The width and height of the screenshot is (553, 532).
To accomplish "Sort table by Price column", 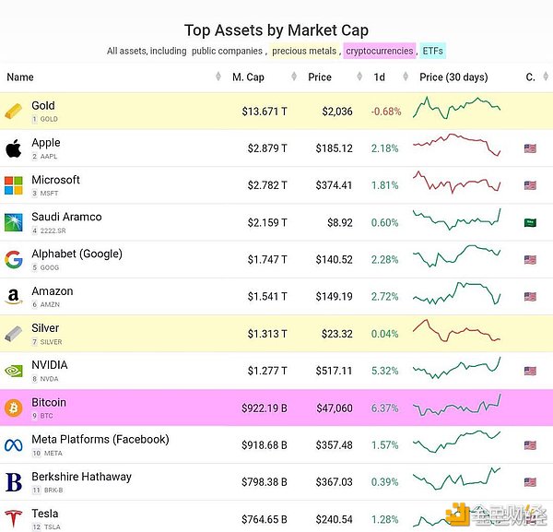I will coord(320,77).
